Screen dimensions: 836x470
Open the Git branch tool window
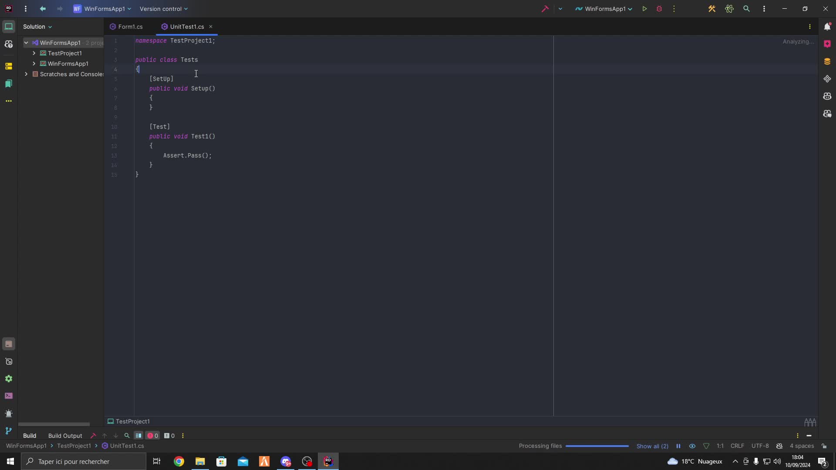(9, 431)
